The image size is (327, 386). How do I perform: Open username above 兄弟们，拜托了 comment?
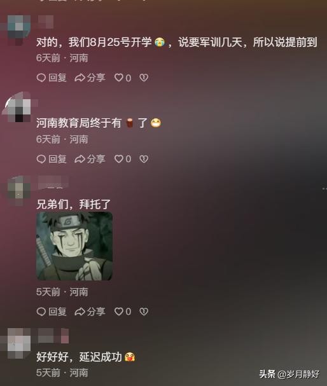point(53,183)
